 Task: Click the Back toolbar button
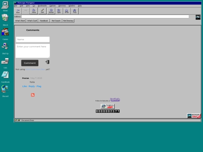click(18, 11)
